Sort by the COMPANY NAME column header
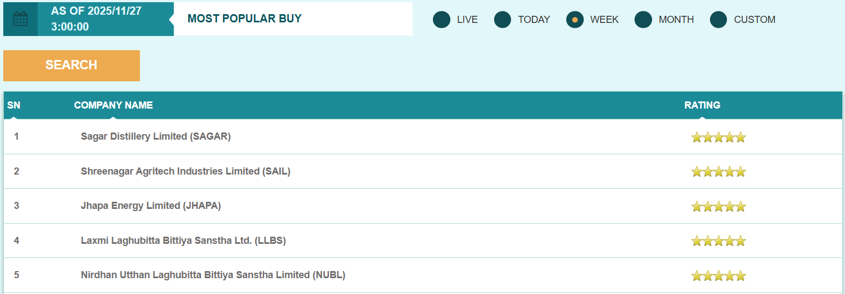Image resolution: width=845 pixels, height=294 pixels. (x=113, y=105)
